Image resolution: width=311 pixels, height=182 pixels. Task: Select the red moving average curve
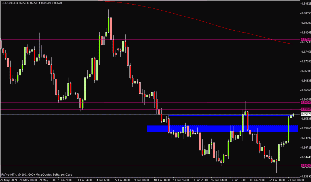pyautogui.click(x=196, y=20)
